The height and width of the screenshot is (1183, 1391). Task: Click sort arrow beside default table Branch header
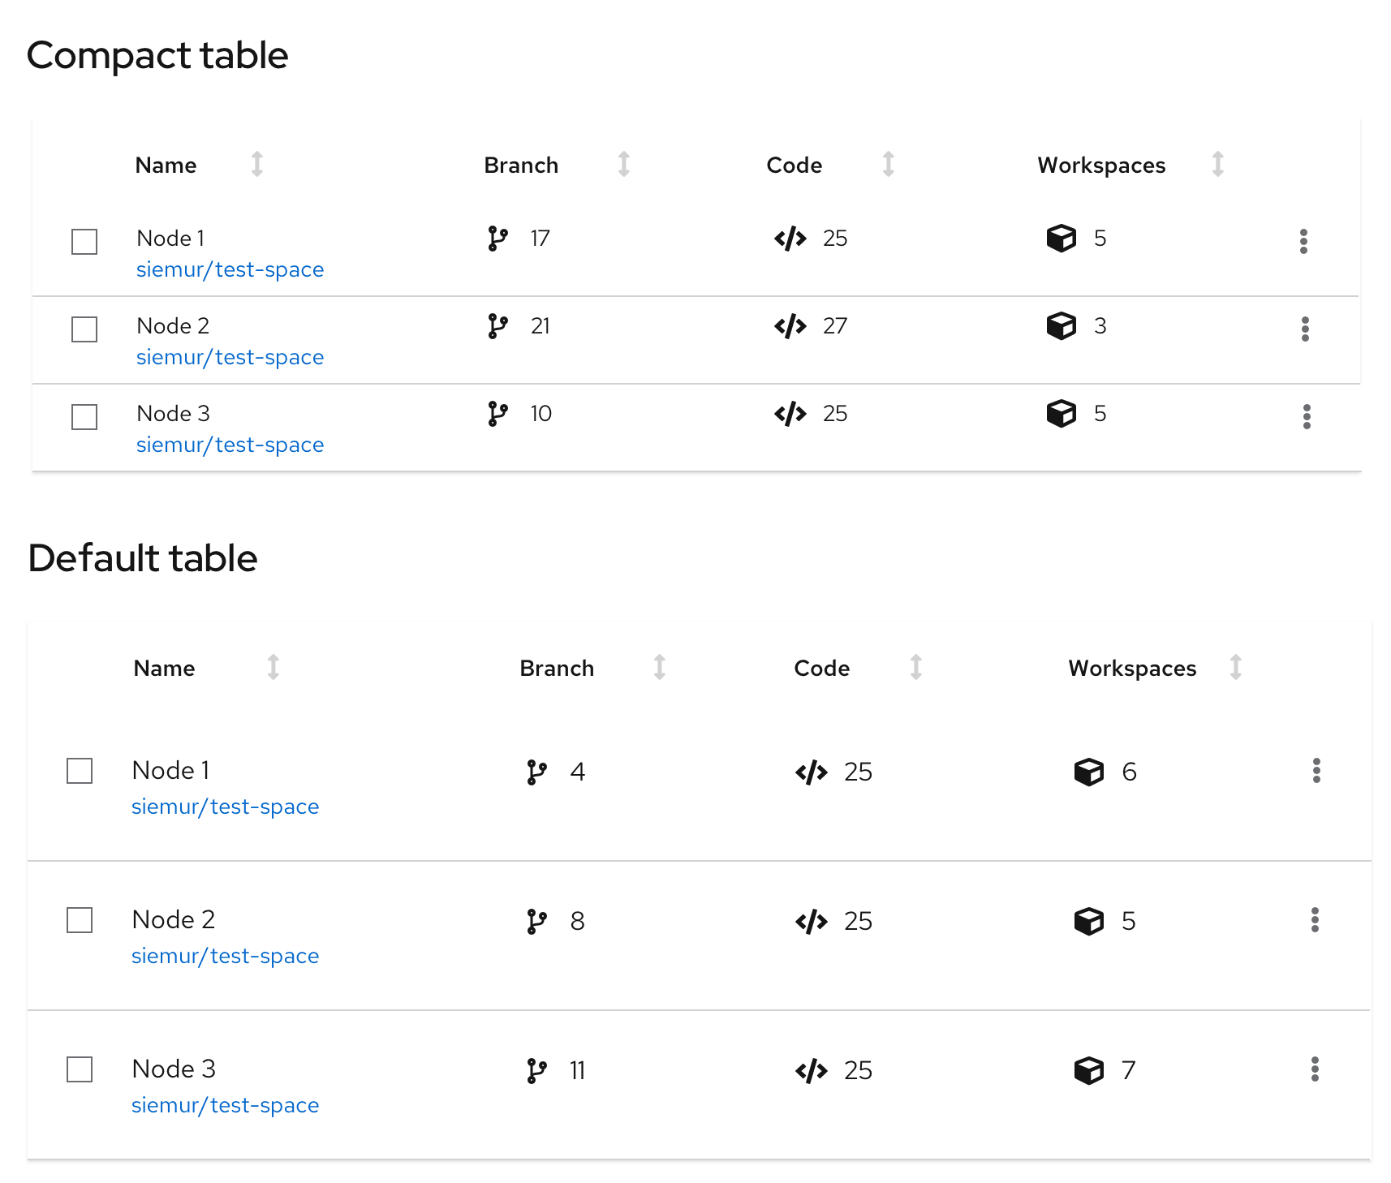point(659,667)
